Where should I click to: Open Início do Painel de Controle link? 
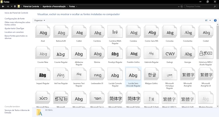16,13
